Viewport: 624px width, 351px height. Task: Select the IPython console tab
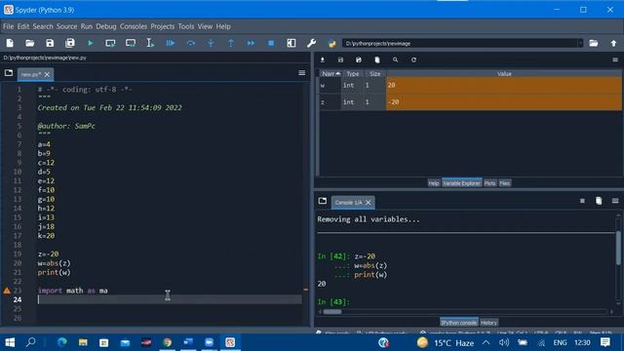pyautogui.click(x=458, y=323)
